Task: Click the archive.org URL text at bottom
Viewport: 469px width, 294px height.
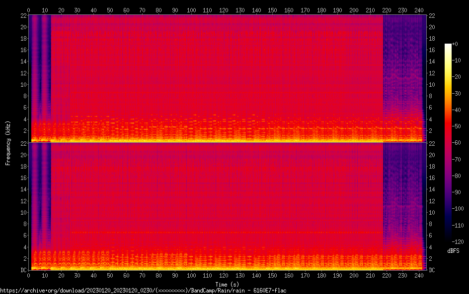Action: tap(143, 291)
